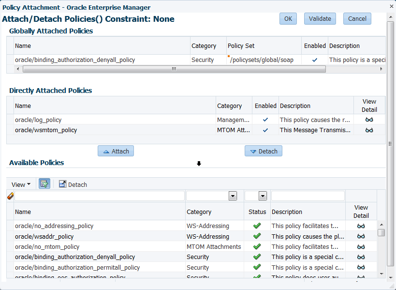Clear filters with the eraser icon
This screenshot has width=396, height=290.
pos(10,196)
